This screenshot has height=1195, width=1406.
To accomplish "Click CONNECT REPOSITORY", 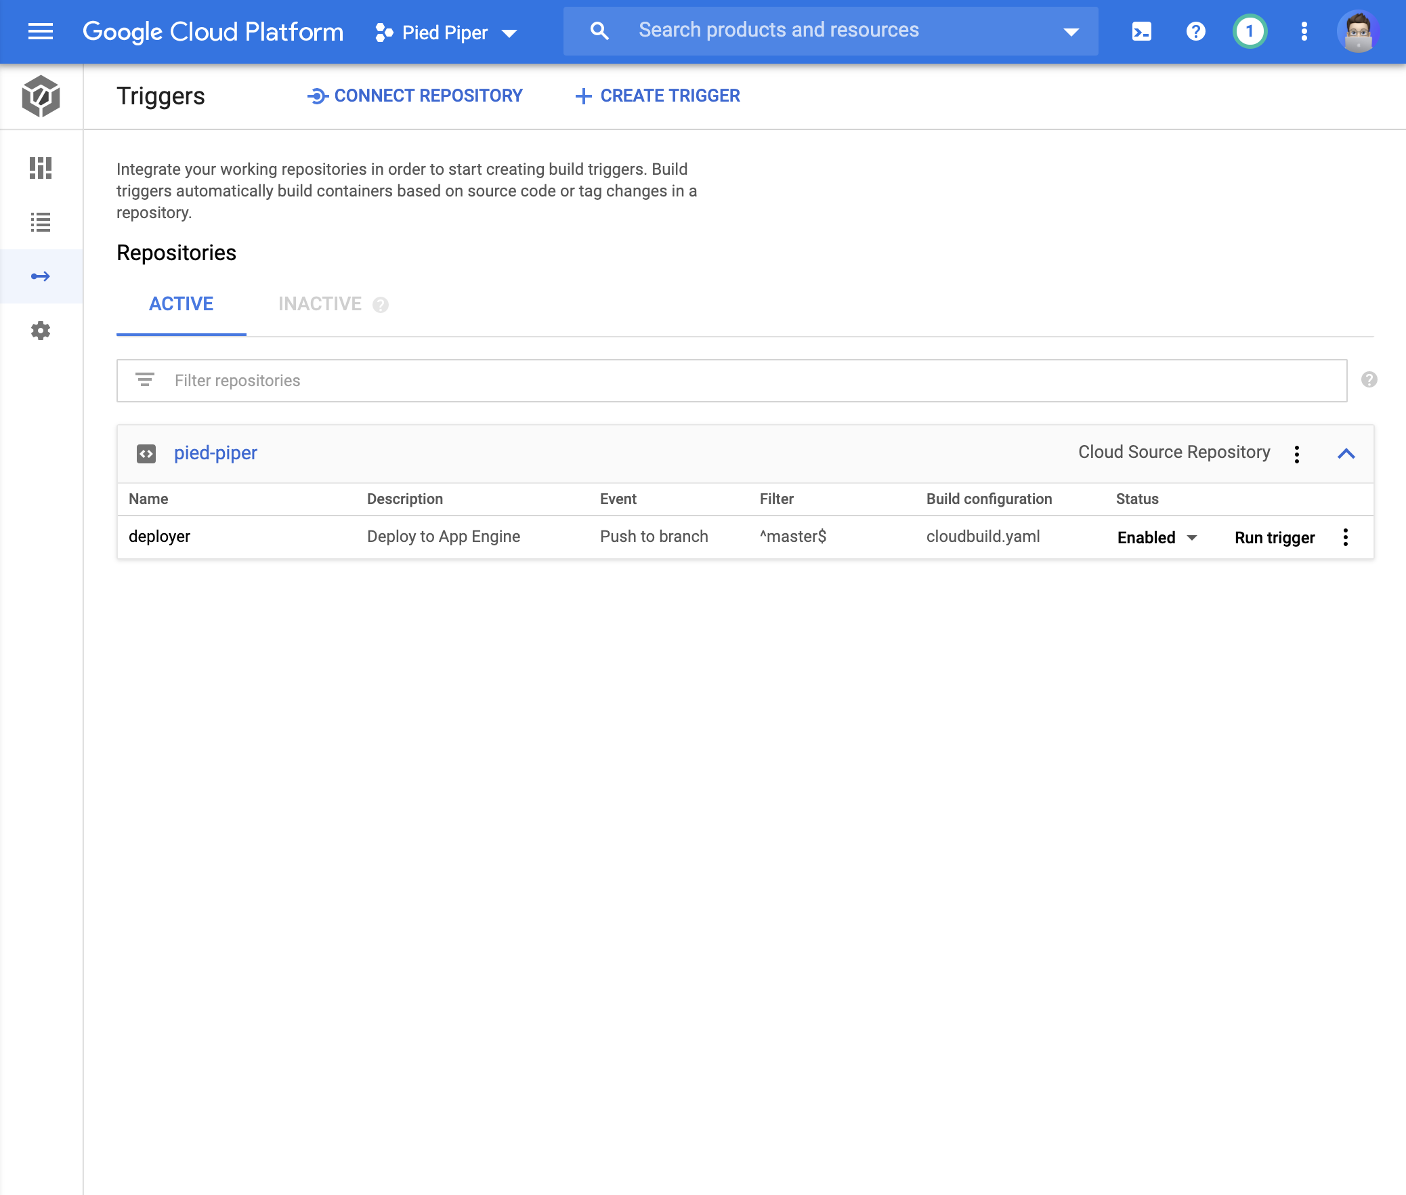I will [x=415, y=96].
